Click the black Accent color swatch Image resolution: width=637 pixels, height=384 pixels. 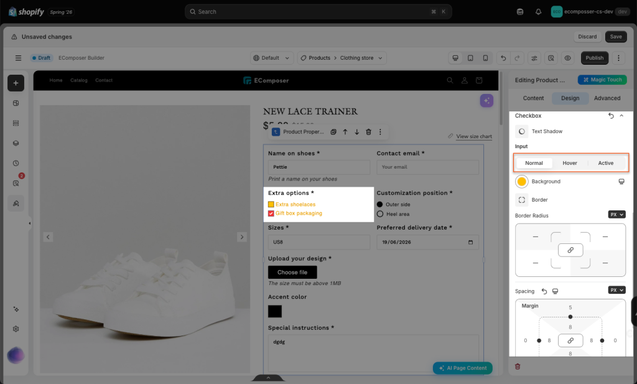[274, 312]
